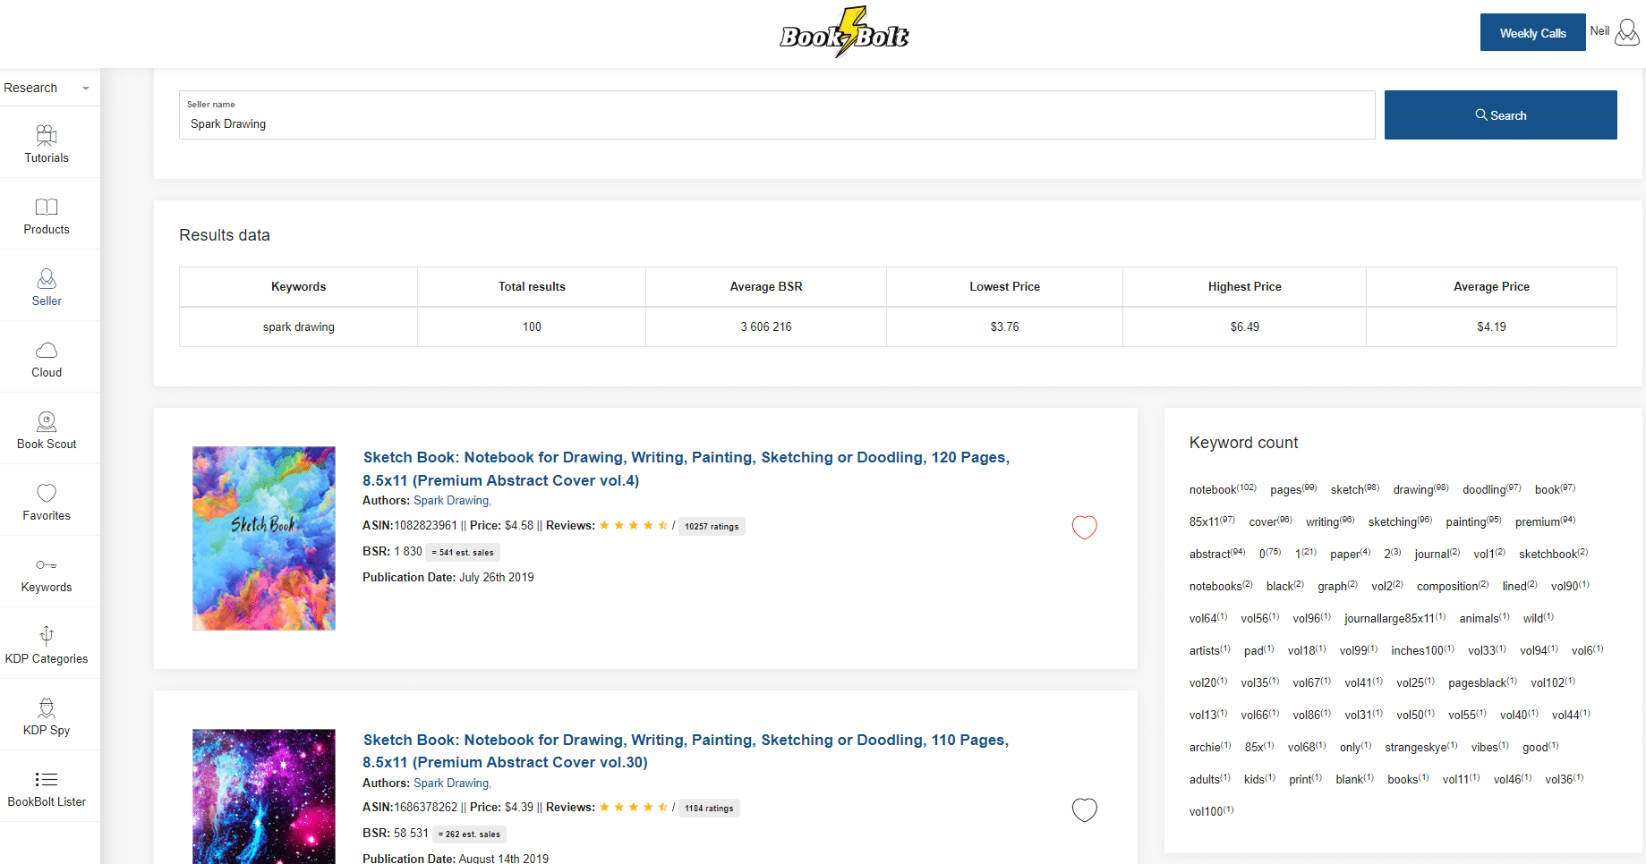Open the BookBolt Lister list icon
The height and width of the screenshot is (864, 1646).
coord(47,779)
